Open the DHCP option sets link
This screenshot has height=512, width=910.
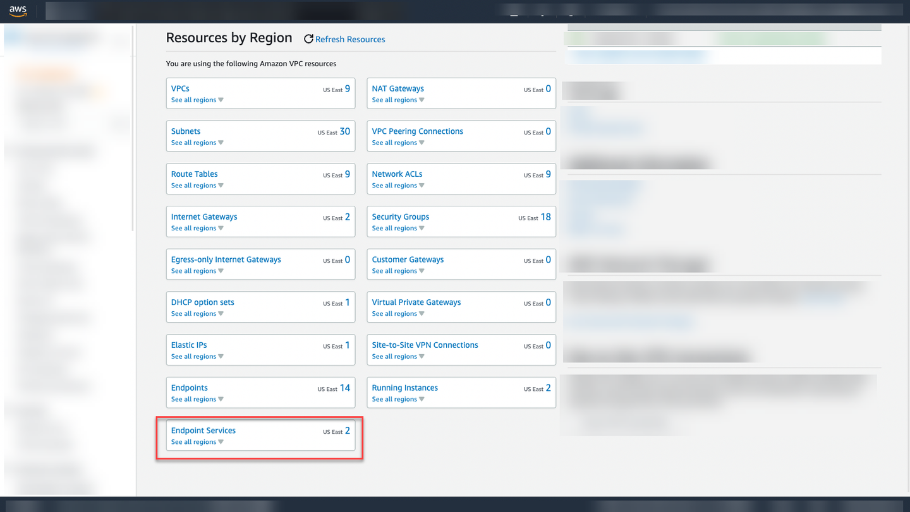point(203,302)
